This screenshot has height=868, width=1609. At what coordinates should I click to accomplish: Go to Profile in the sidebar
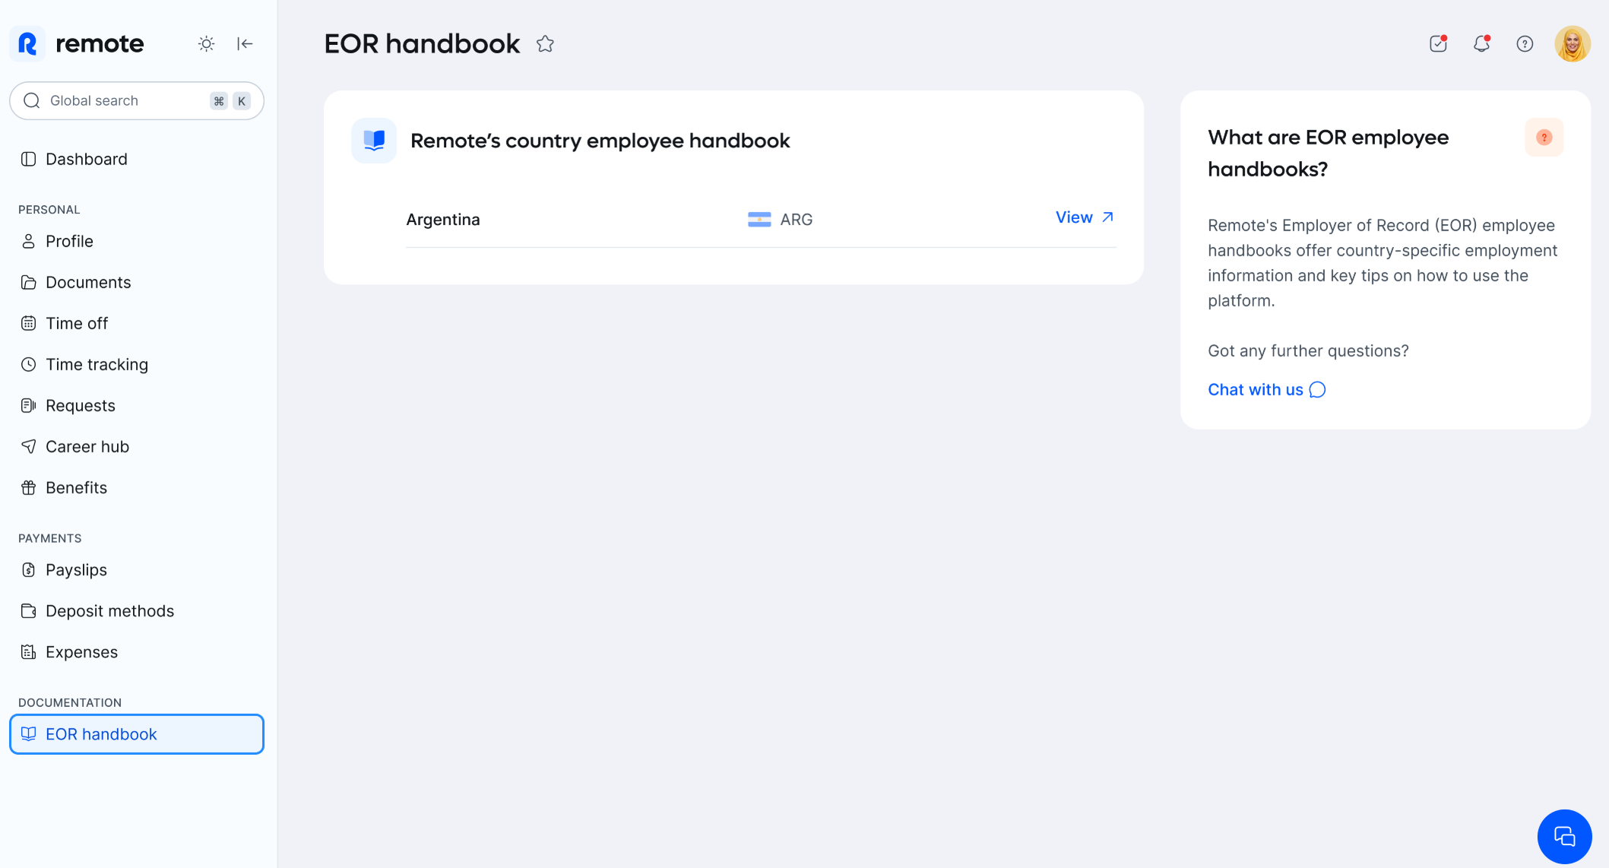point(137,241)
